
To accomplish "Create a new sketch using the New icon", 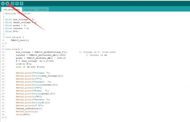I will click(12, 3).
